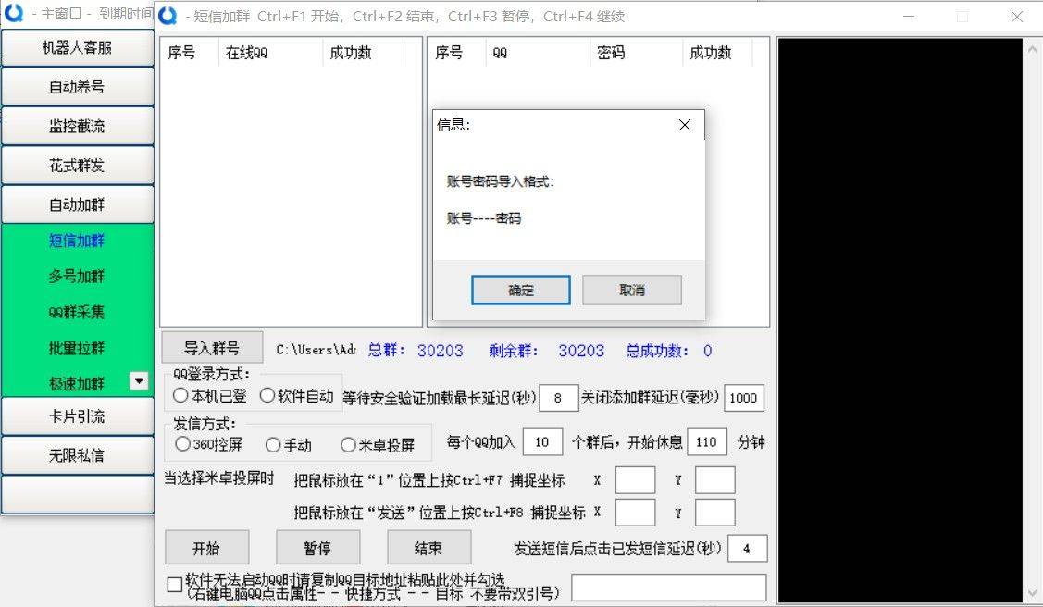
Task: Click the 总群 count 30203
Action: [441, 351]
